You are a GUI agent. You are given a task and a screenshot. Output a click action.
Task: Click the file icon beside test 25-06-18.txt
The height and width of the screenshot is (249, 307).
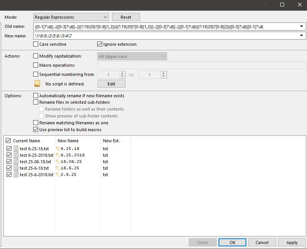point(15,161)
